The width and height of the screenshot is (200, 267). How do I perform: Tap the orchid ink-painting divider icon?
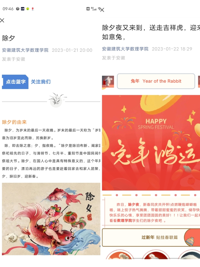pyautogui.click(x=56, y=100)
